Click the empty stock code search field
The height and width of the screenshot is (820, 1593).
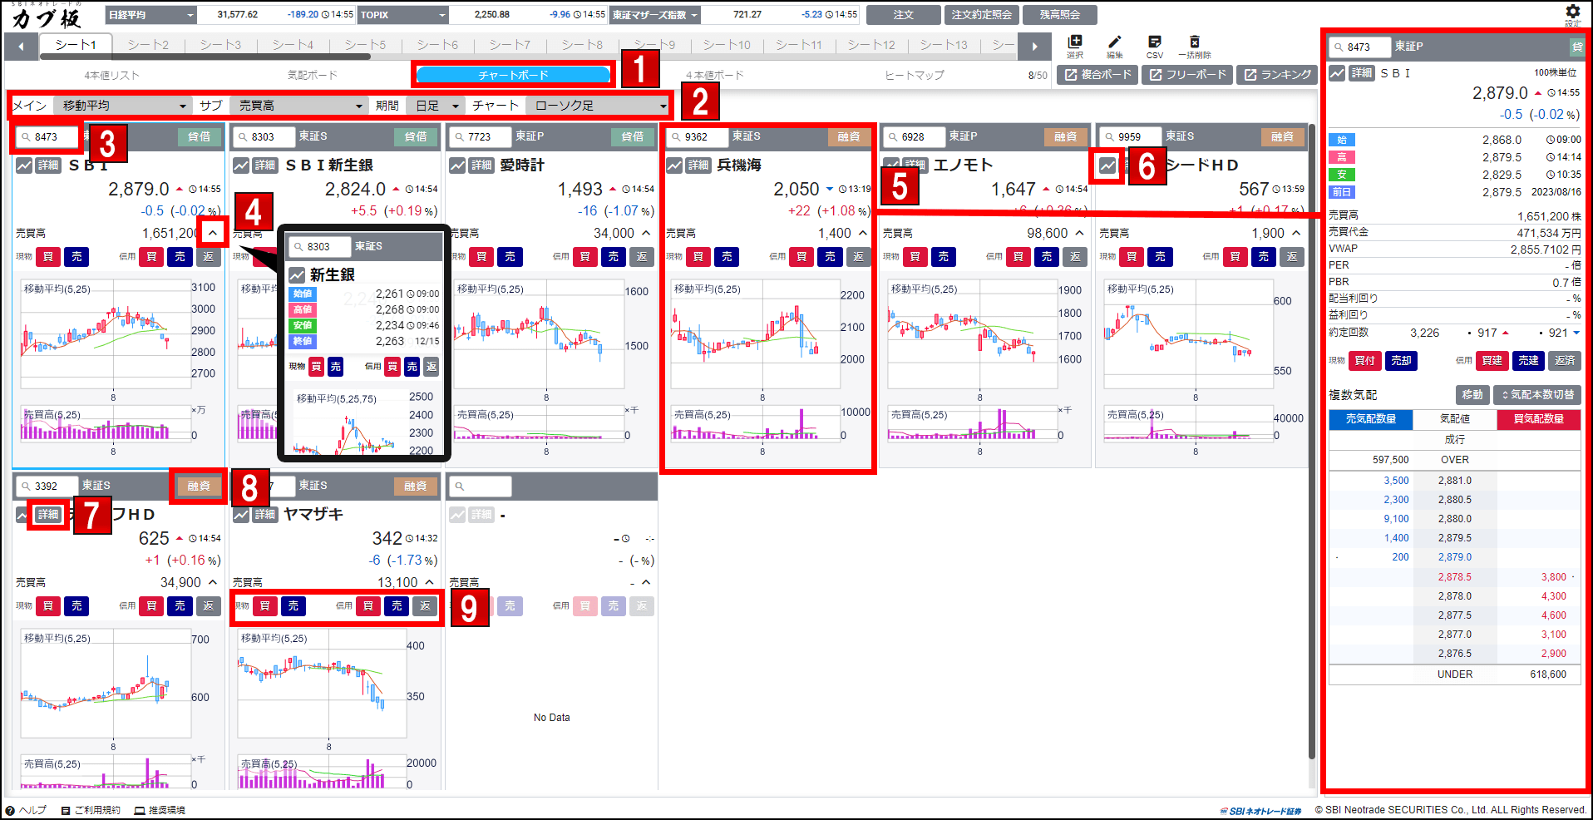(481, 486)
